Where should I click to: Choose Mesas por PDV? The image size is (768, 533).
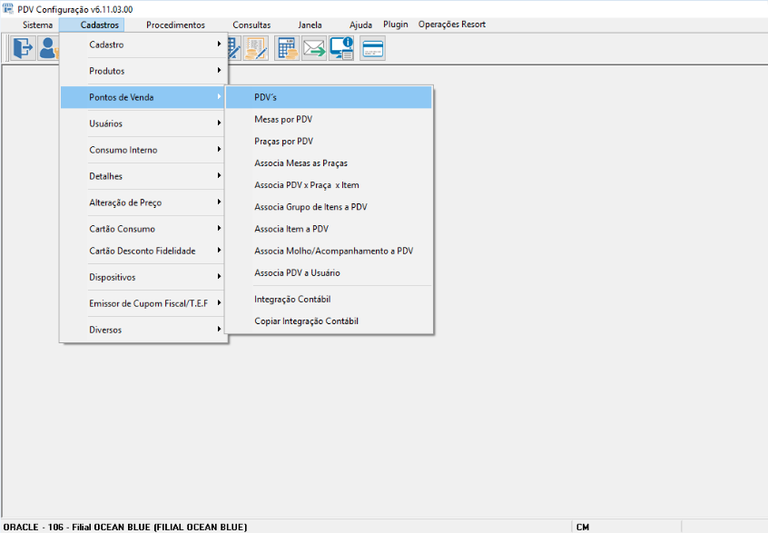coord(329,120)
